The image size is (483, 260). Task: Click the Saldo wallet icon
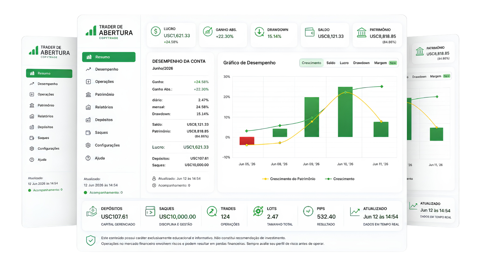(310, 32)
